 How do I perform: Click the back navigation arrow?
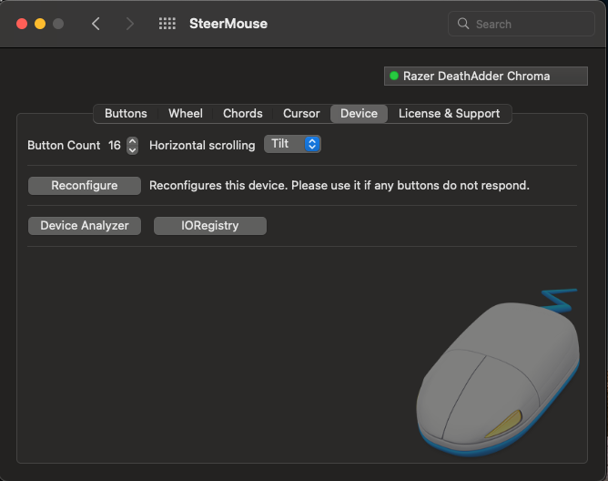click(96, 24)
